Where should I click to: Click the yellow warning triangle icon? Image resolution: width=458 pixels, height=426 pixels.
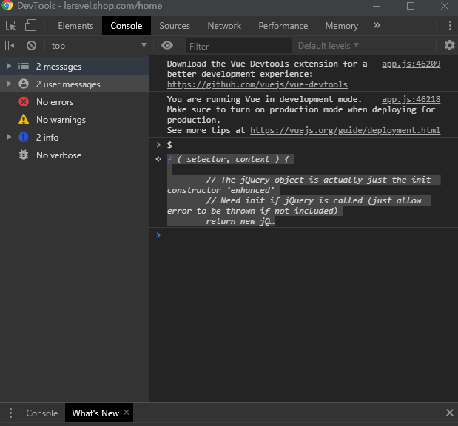tap(24, 119)
